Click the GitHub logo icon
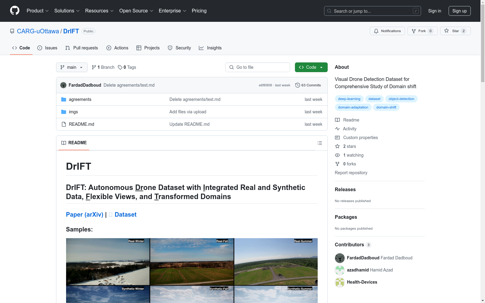 pyautogui.click(x=15, y=11)
